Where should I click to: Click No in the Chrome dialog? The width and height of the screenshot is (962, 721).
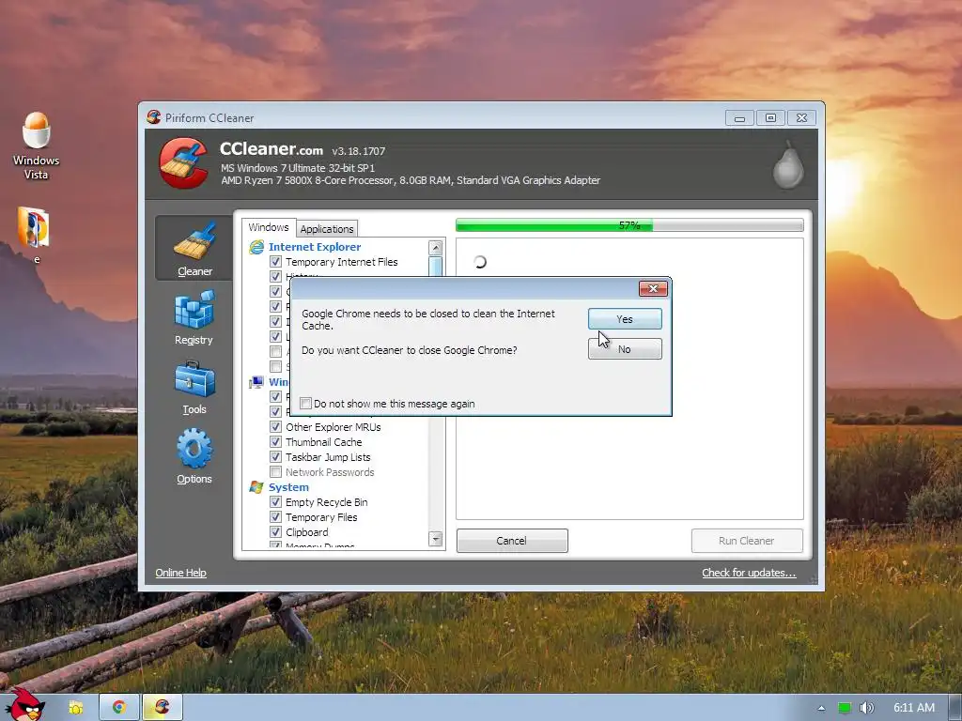click(x=625, y=349)
